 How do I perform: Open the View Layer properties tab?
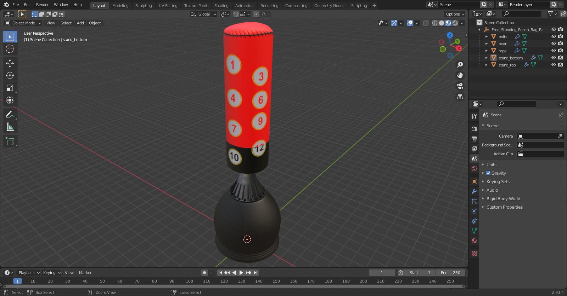tap(474, 149)
